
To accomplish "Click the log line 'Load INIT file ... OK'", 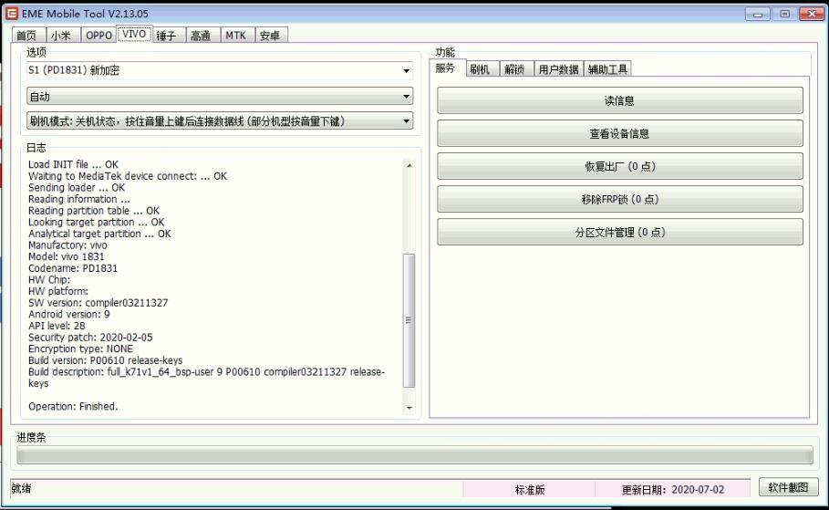I will point(74,164).
